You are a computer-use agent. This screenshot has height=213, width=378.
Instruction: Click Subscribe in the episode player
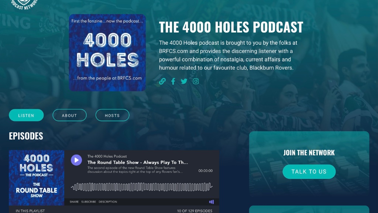click(x=89, y=202)
